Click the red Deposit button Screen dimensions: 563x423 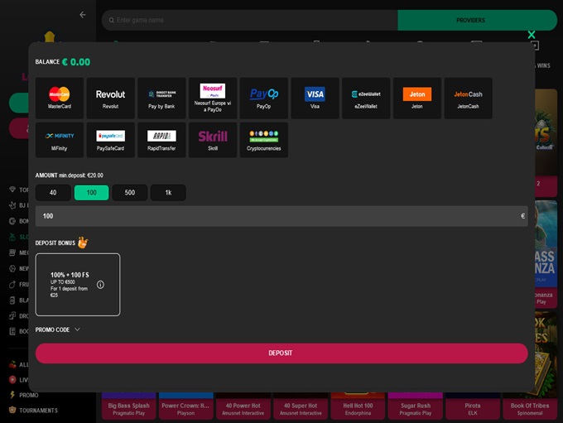pos(281,353)
